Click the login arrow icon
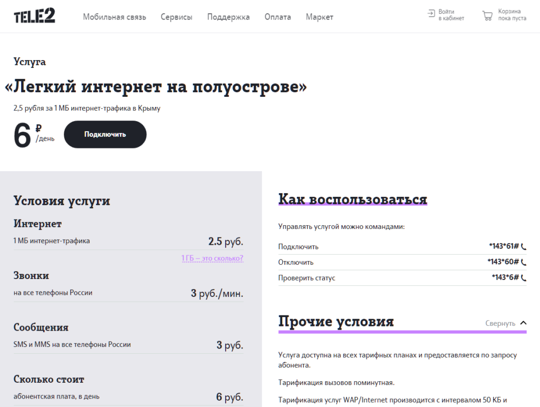The height and width of the screenshot is (407, 540). pyautogui.click(x=431, y=14)
